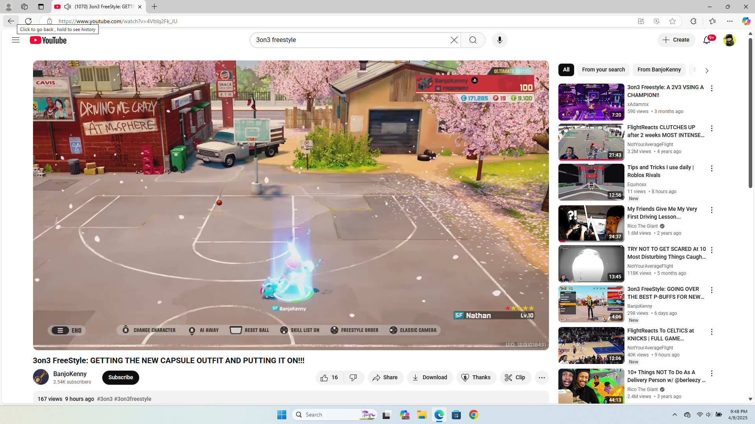The image size is (755, 424).
Task: Add this page to browser favorites
Action: 672,21
